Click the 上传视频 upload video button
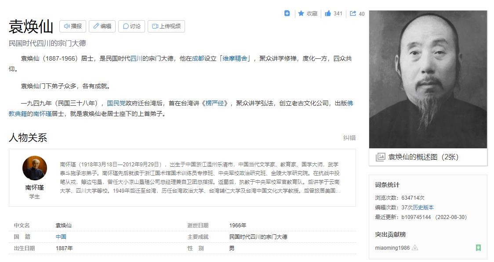 point(166,26)
